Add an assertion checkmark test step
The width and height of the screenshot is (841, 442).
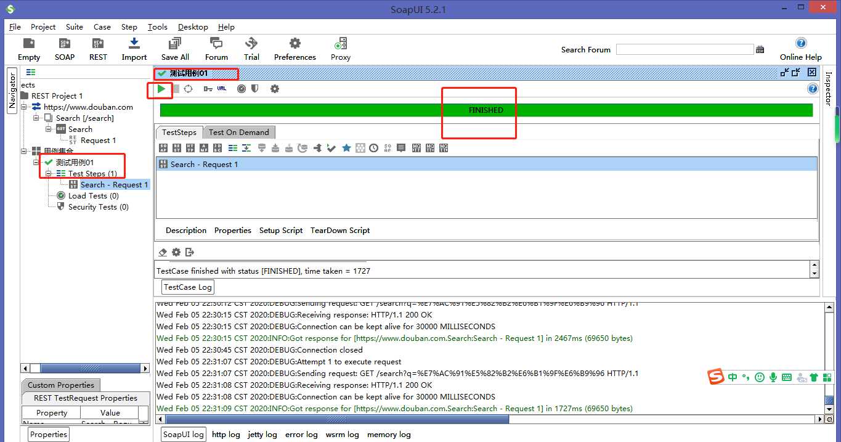(331, 148)
